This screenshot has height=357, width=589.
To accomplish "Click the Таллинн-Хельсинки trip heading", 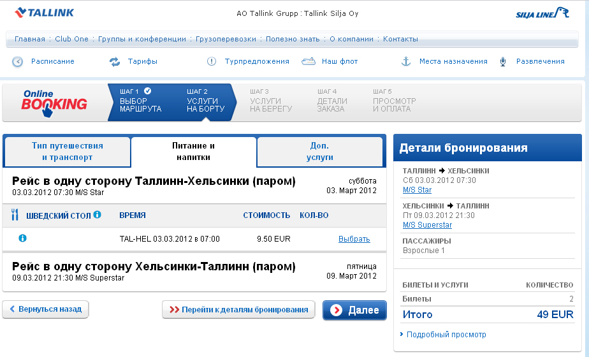I will point(154,181).
